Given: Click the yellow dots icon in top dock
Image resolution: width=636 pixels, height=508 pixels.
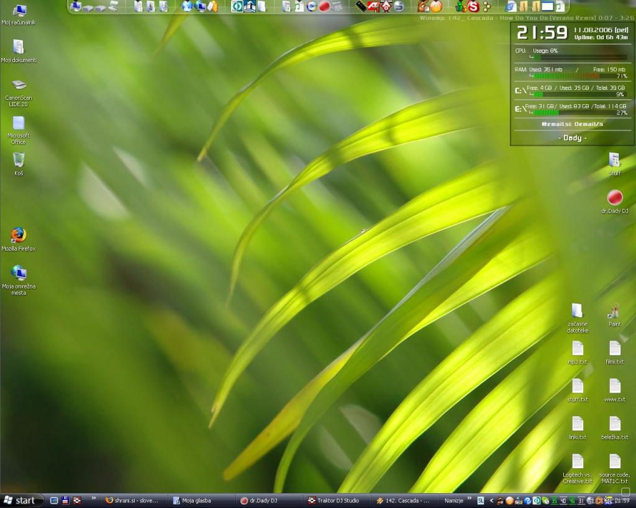Looking at the screenshot, I should (x=486, y=6).
